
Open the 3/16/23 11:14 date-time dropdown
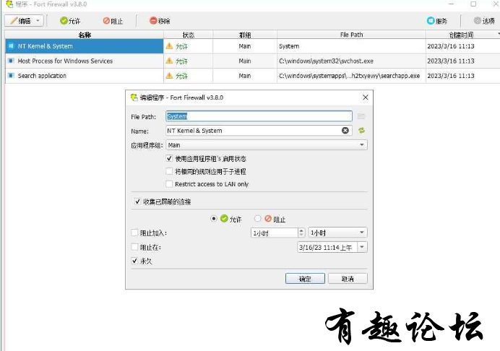[x=362, y=247]
